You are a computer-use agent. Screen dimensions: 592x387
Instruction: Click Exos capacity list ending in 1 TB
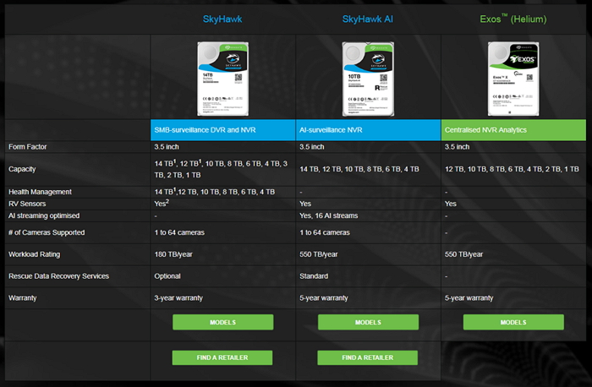(512, 169)
